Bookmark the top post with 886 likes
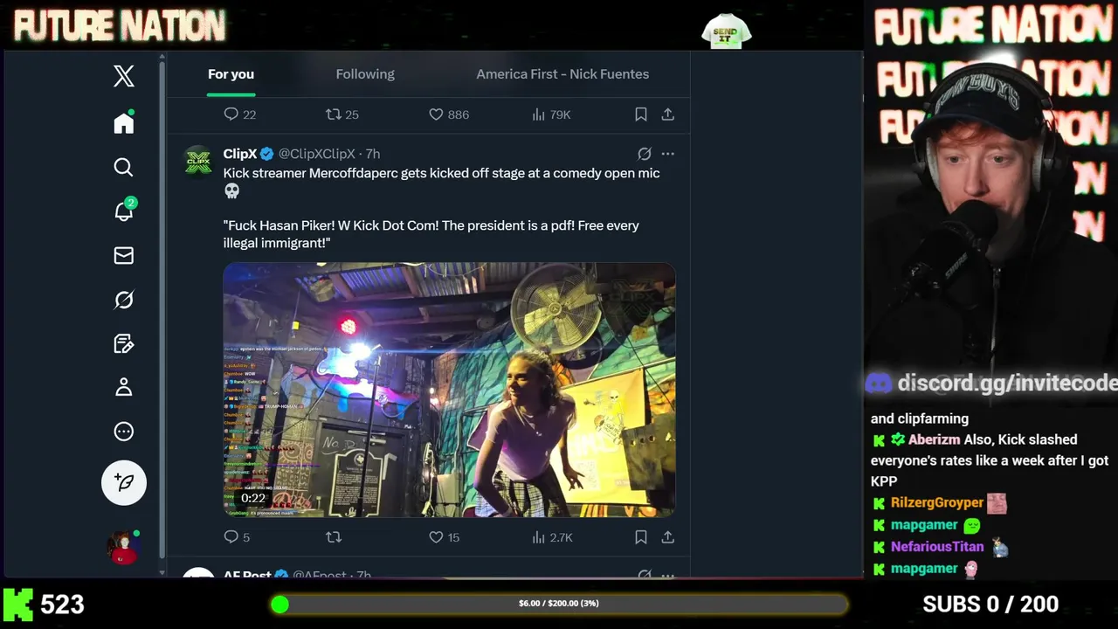1118x629 pixels. [x=641, y=114]
